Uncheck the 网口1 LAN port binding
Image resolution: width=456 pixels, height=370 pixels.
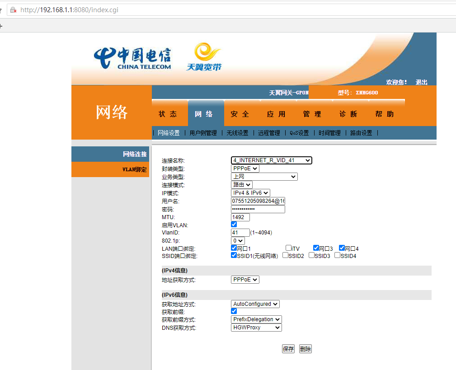[234, 248]
